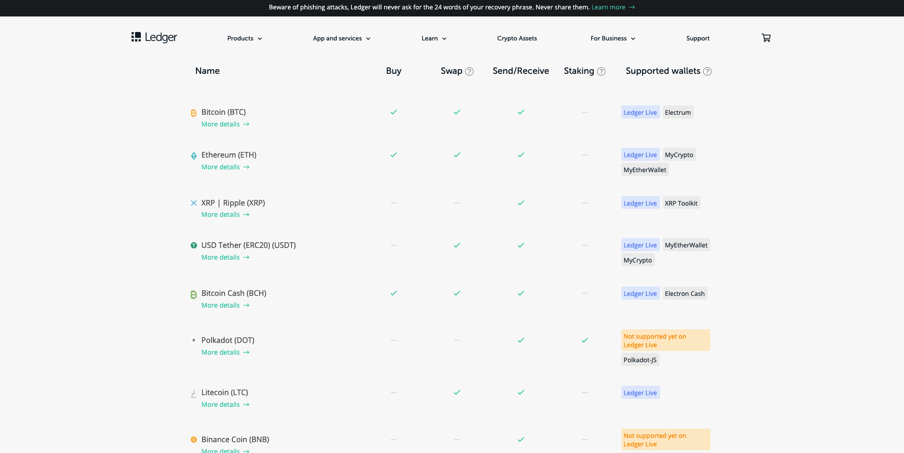Open Crypto Assets page
The image size is (904, 453).
coord(517,39)
